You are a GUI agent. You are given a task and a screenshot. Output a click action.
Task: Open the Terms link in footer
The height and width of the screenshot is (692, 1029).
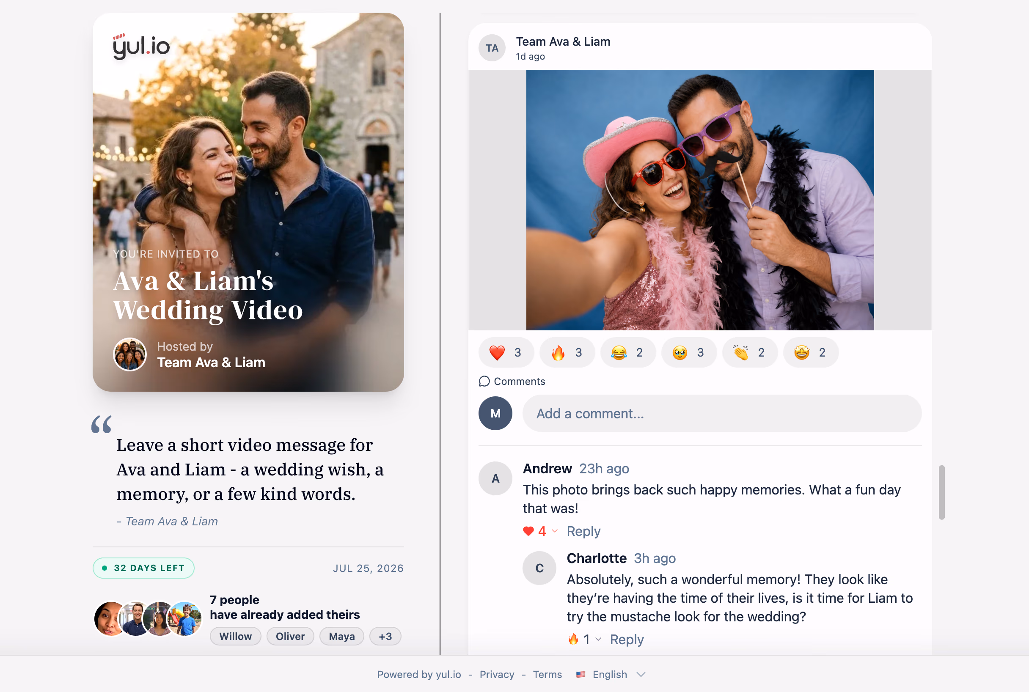pos(547,674)
